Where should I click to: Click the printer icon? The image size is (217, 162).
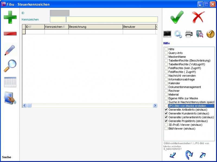(189, 34)
